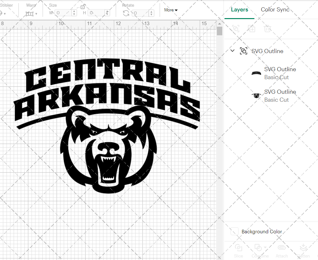Click the Rotate icon in the toolbar
318x260 pixels.
click(x=126, y=13)
